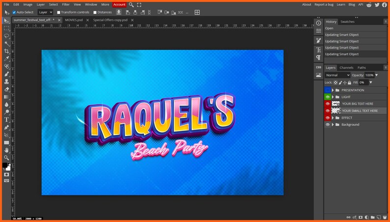
Task: Select the Hand tool
Action: (x=6, y=150)
